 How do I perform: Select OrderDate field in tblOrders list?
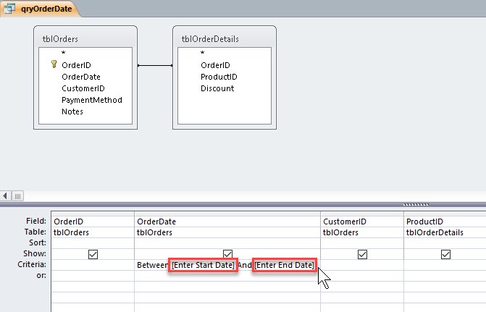point(81,77)
